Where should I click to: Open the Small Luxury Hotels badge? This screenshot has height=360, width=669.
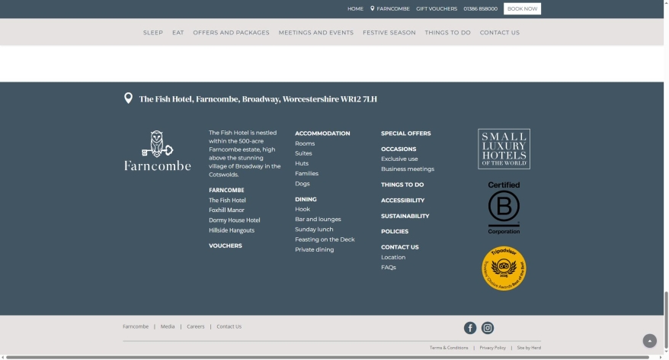(504, 149)
